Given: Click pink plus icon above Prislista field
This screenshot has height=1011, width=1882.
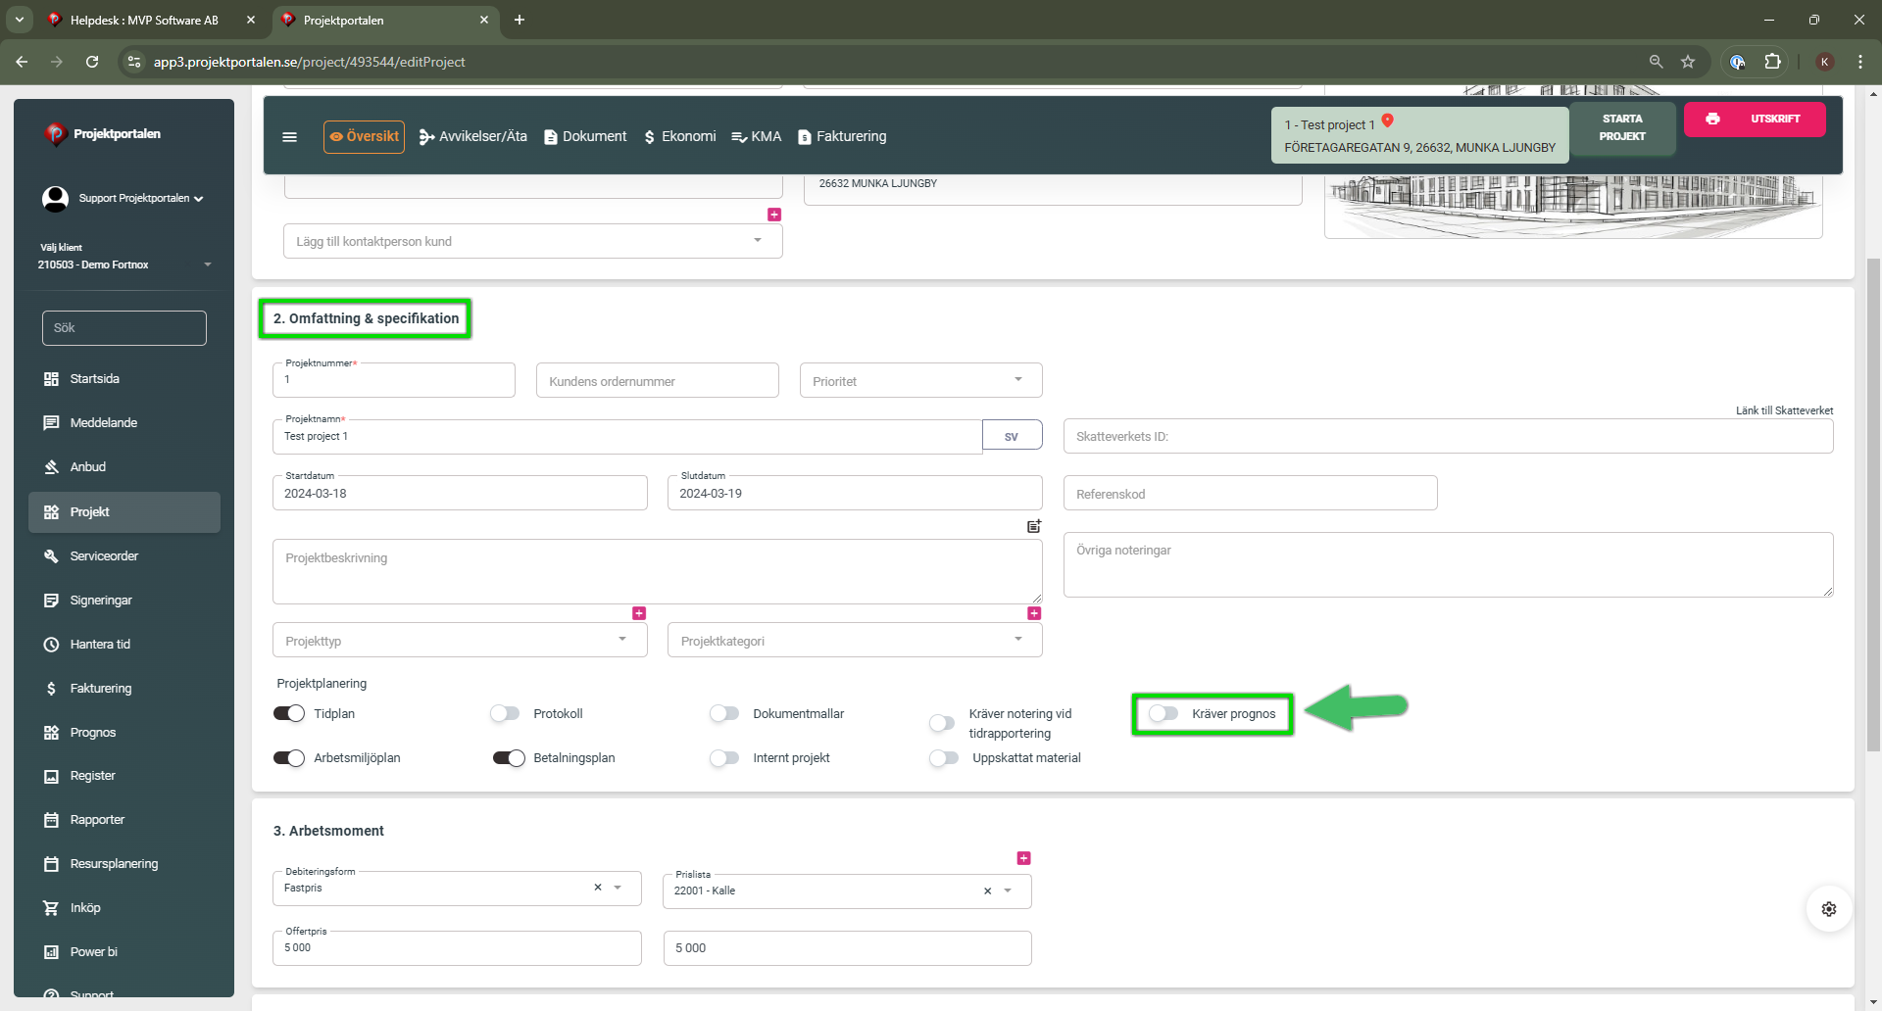Looking at the screenshot, I should coord(1023,858).
